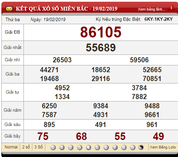This screenshot has width=178, height=157.
Task: Click third prize number 18652
Action: click(101, 69)
